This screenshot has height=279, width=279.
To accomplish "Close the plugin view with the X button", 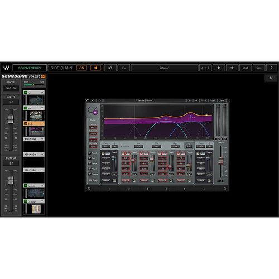I will [x=271, y=78].
